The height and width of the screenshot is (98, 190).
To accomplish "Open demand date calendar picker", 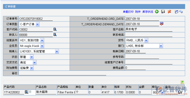I will (x=162, y=24).
